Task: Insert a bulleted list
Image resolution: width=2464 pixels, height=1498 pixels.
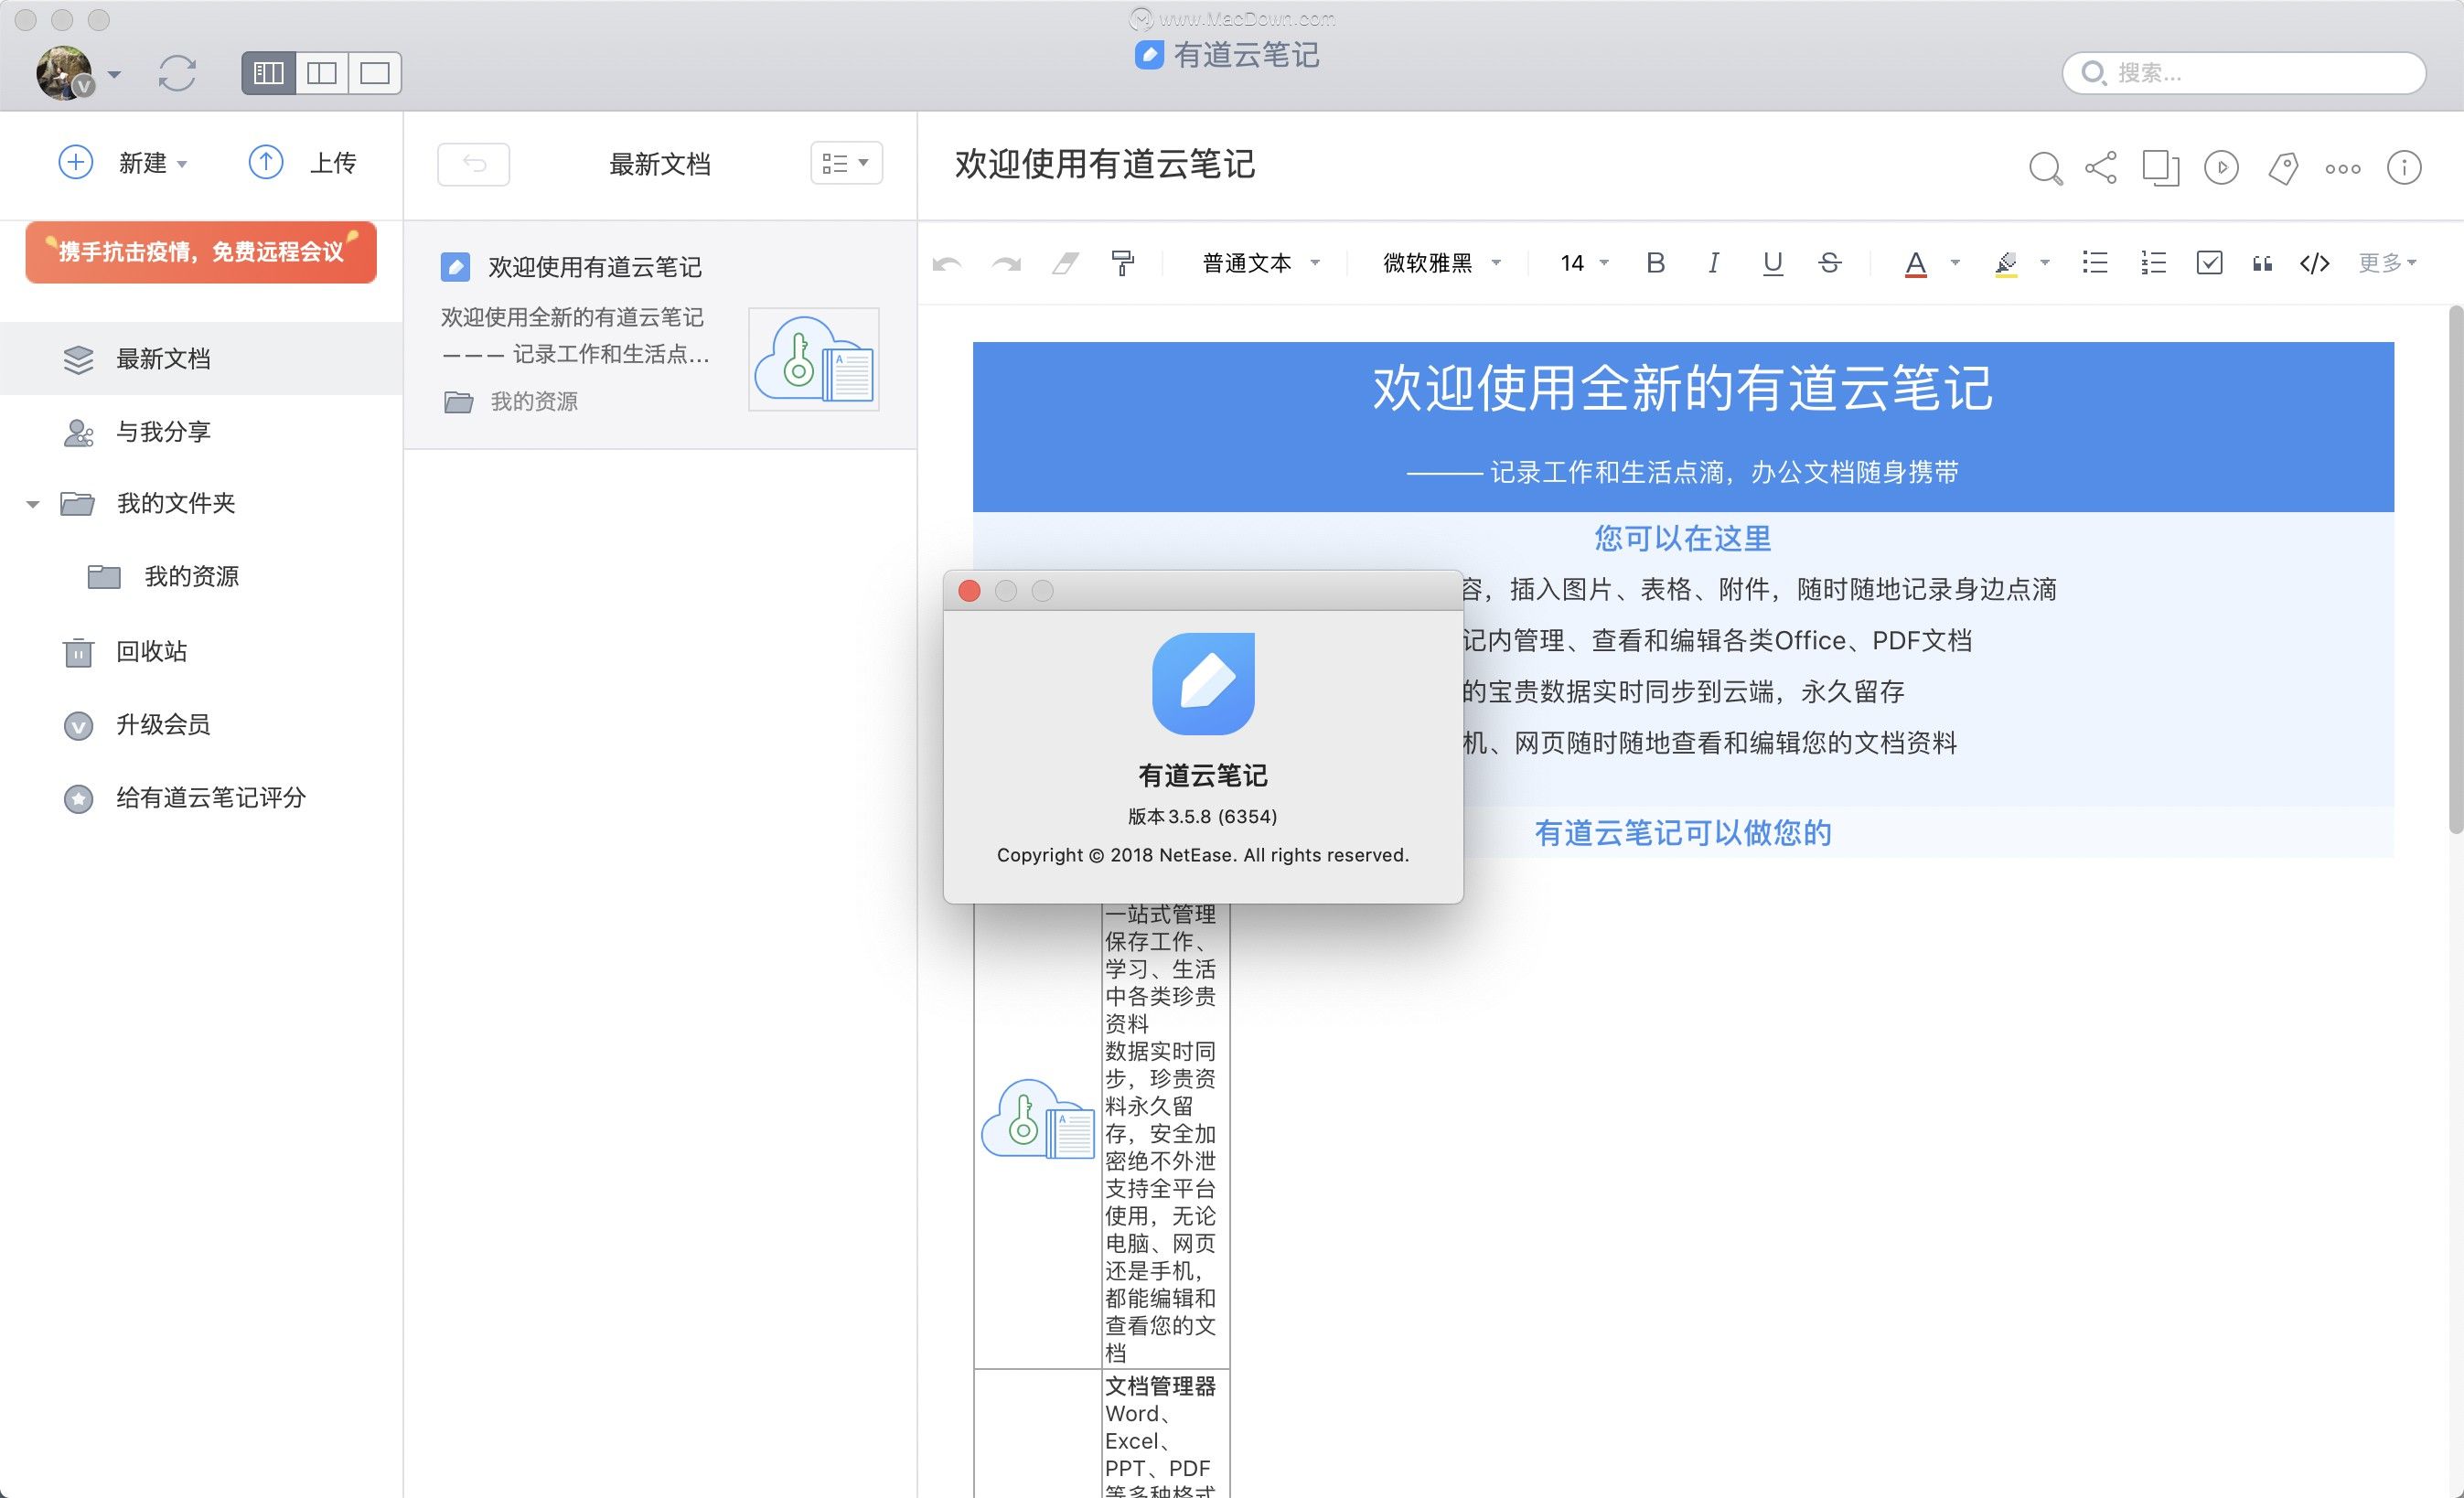Action: click(2094, 263)
